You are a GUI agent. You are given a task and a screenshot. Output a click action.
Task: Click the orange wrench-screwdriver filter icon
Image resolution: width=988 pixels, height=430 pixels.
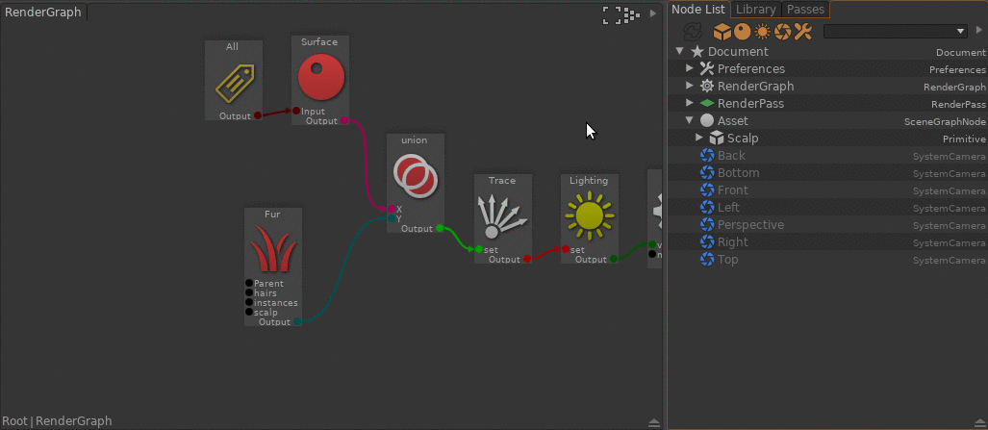coord(803,32)
